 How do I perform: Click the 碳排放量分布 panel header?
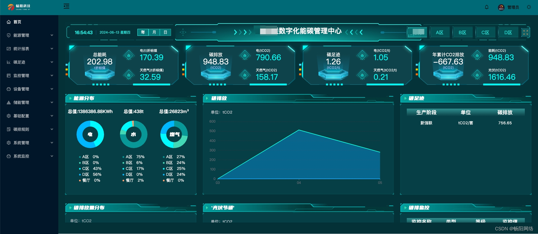(131, 208)
